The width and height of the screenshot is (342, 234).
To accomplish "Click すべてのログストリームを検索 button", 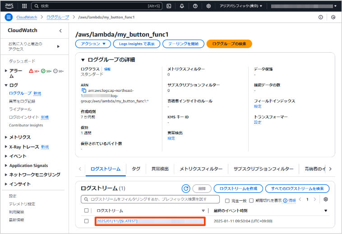I will (x=297, y=189).
